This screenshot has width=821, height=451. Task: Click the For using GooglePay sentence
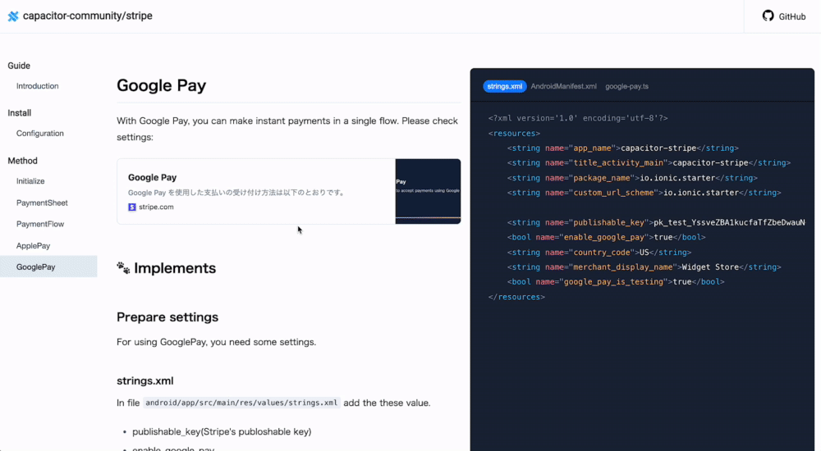[x=216, y=342]
